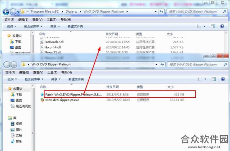The image size is (230, 151).
Task: Click winx-dvd-ripper-pt.exe installer icon
Action: pyautogui.click(x=42, y=100)
